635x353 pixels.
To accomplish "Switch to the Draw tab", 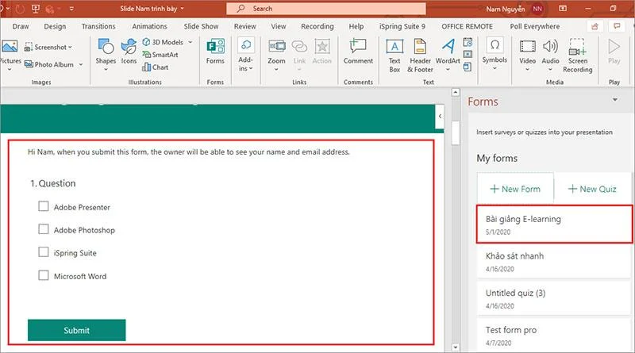I will click(x=21, y=26).
